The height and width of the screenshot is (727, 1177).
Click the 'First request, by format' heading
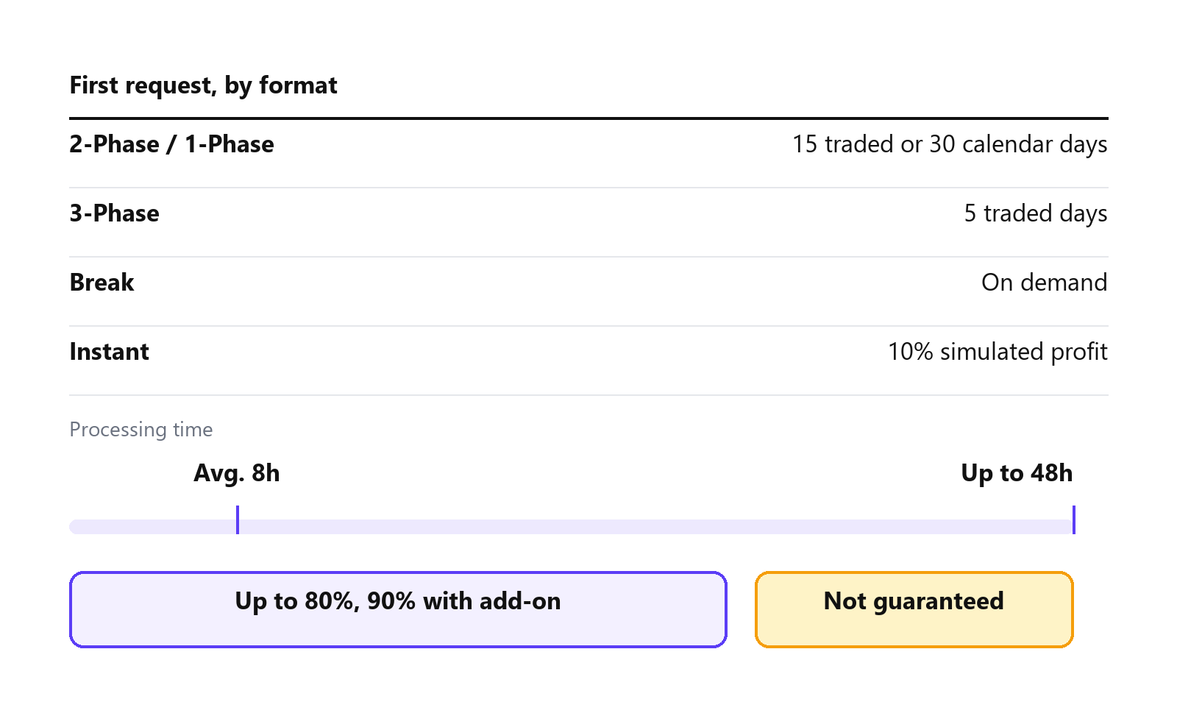203,85
